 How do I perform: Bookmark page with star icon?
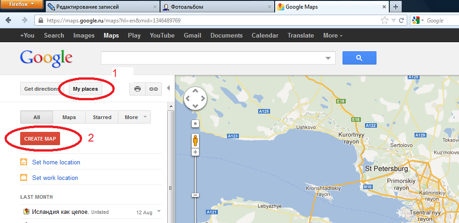(384, 20)
